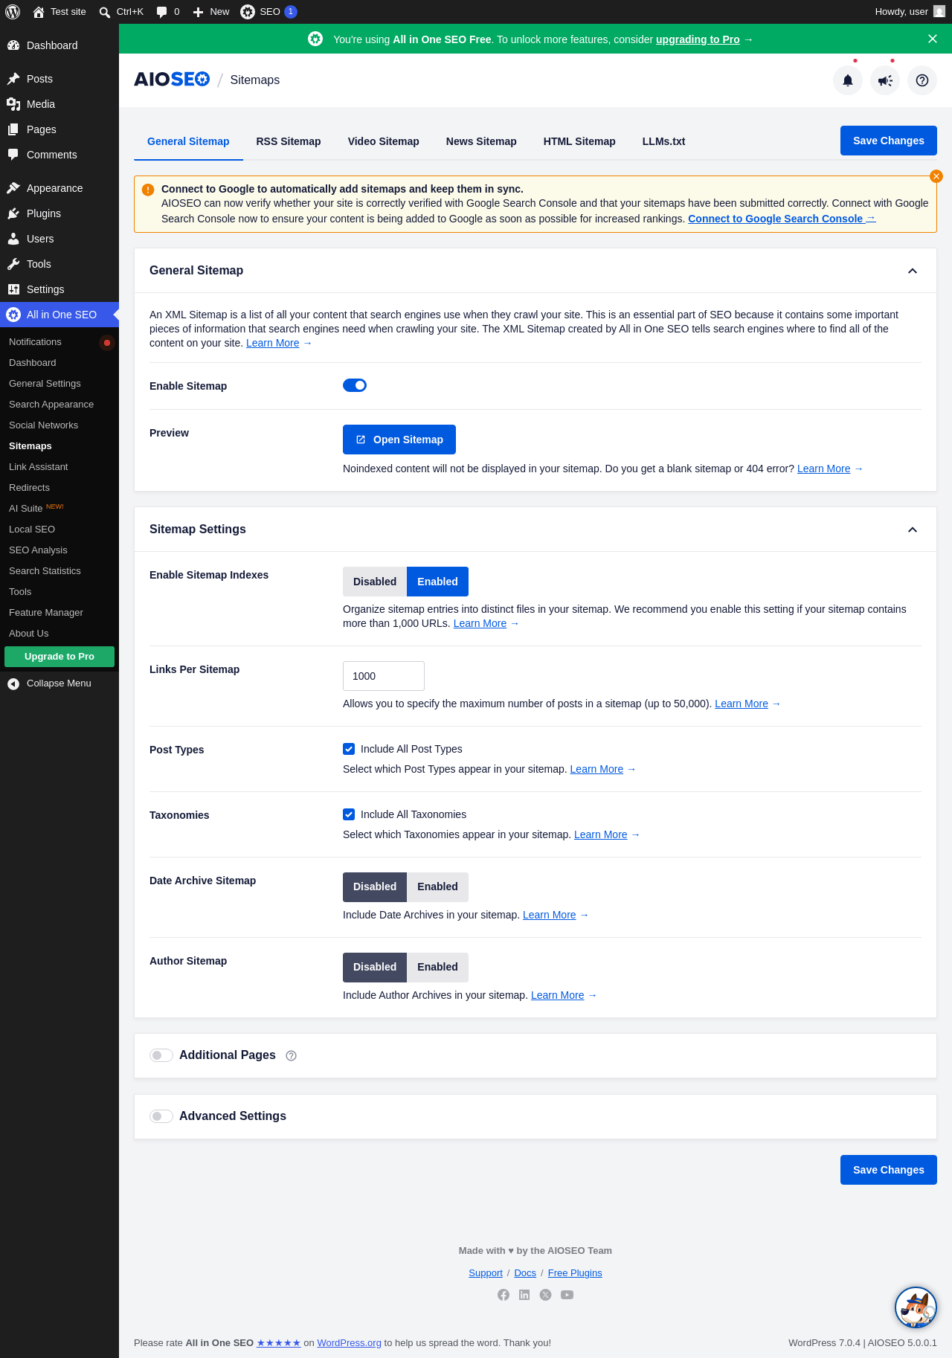The width and height of the screenshot is (952, 1358).
Task: Switch to the LLMs.txt tab
Action: (x=664, y=141)
